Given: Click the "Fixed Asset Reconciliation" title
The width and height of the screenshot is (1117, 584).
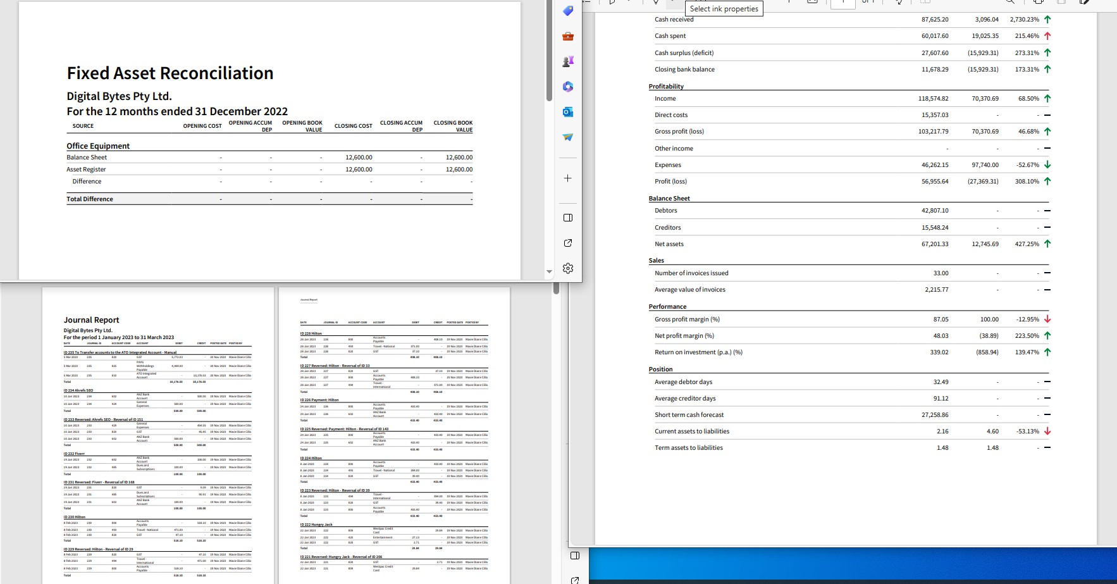Looking at the screenshot, I should click(170, 73).
